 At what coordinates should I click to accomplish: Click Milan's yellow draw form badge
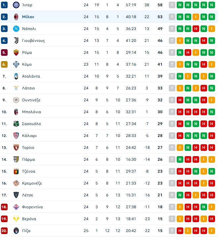(x=196, y=17)
